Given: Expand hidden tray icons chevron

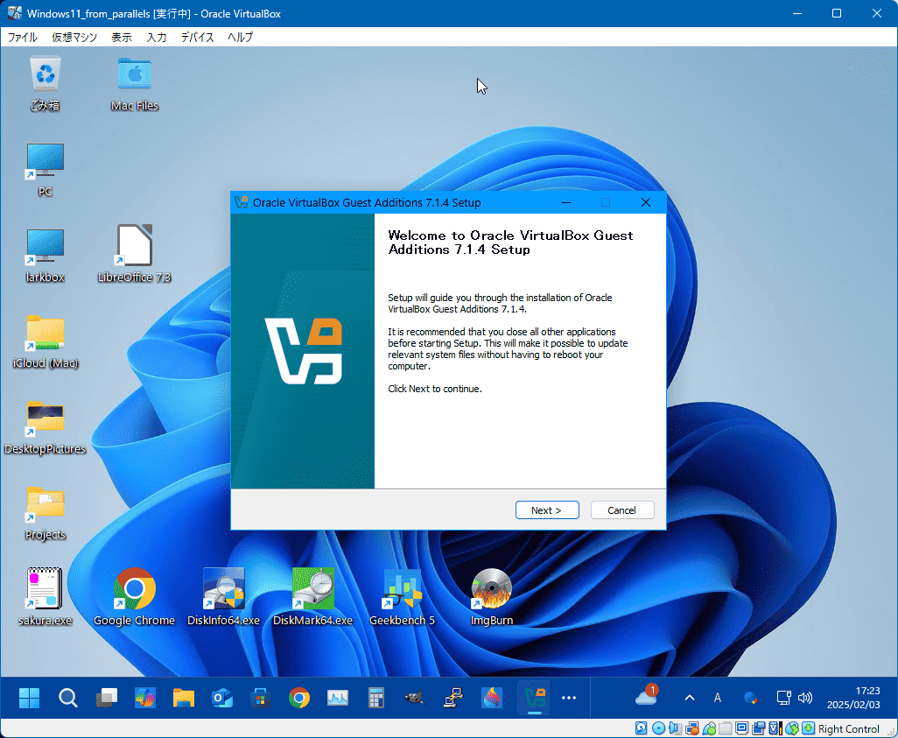Looking at the screenshot, I should [690, 698].
